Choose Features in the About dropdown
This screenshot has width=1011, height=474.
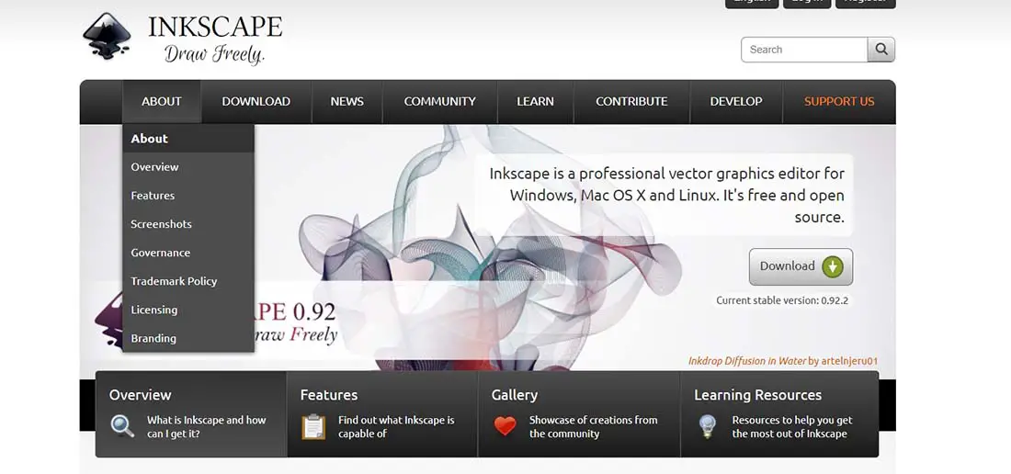[188, 195]
